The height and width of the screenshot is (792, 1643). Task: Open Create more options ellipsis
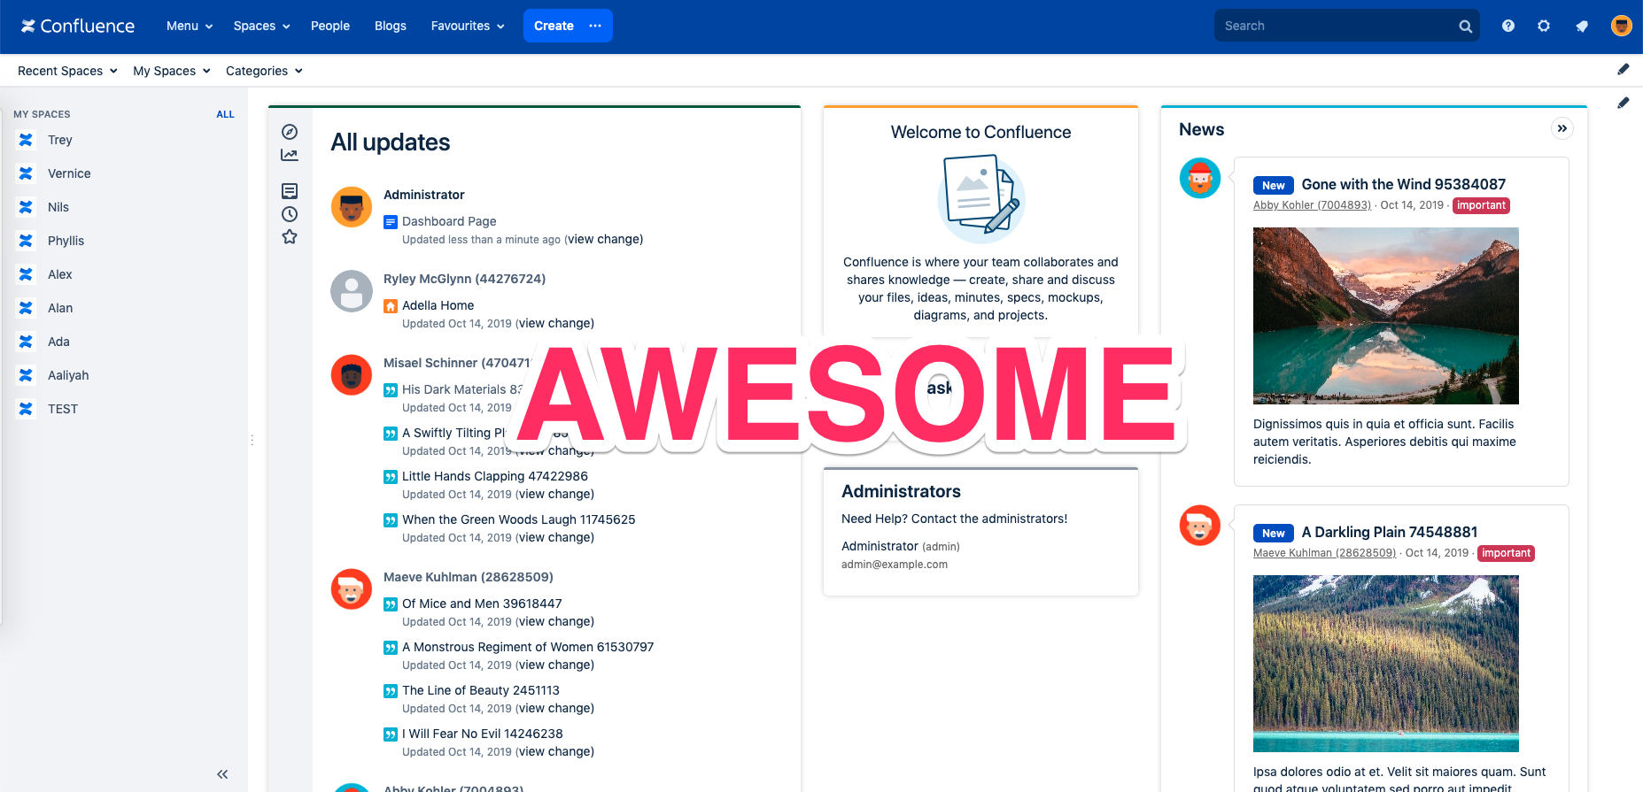(595, 26)
